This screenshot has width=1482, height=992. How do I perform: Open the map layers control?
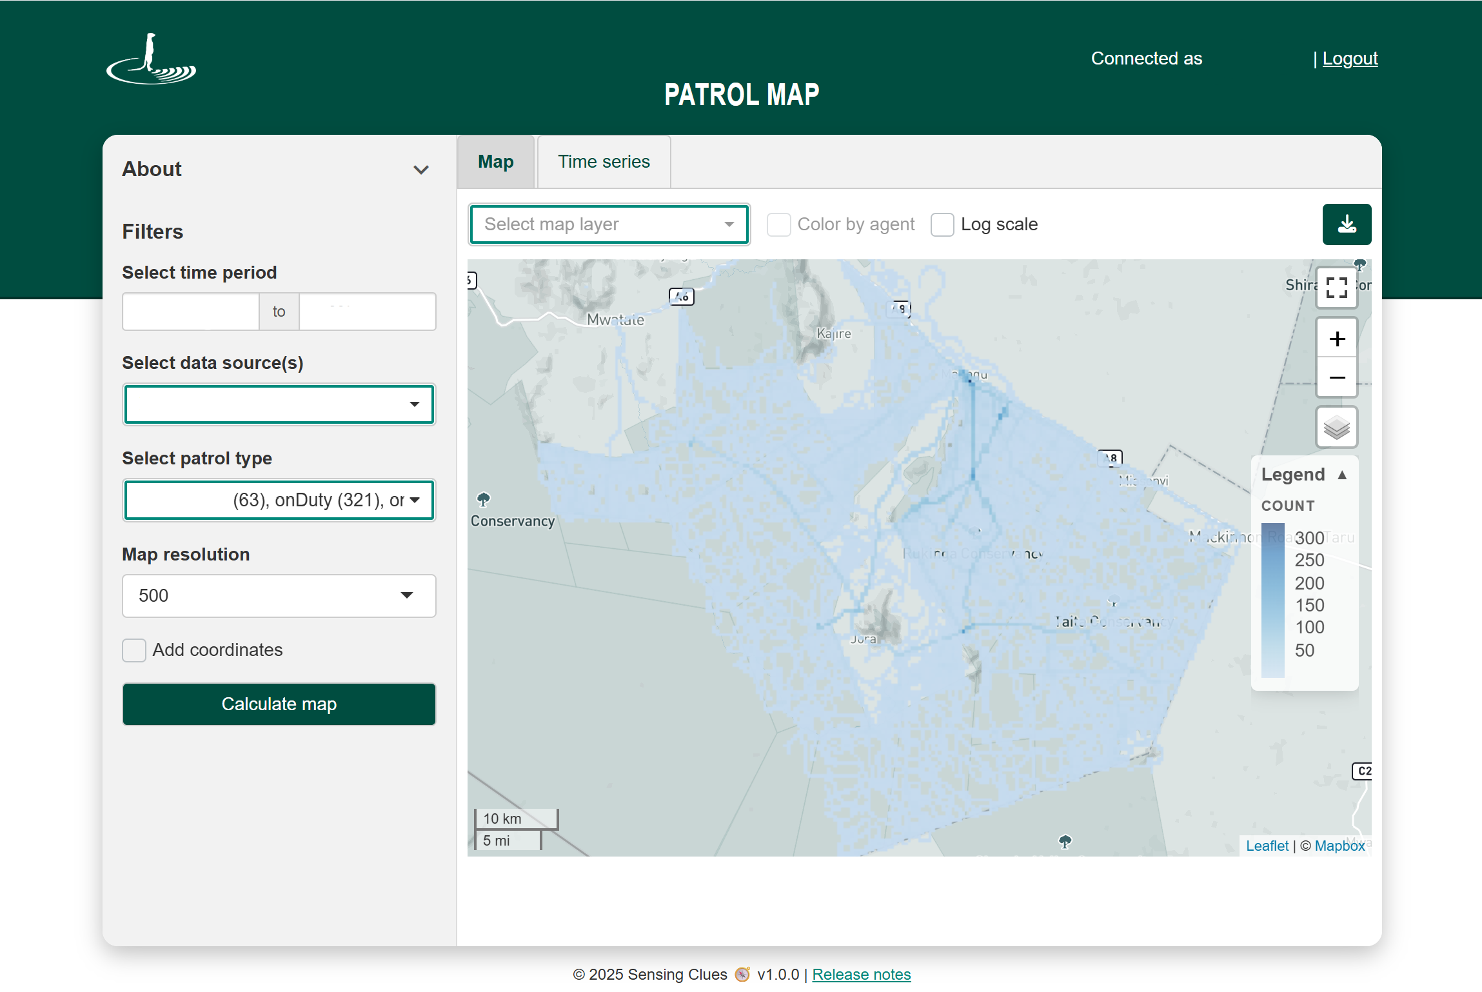1337,427
